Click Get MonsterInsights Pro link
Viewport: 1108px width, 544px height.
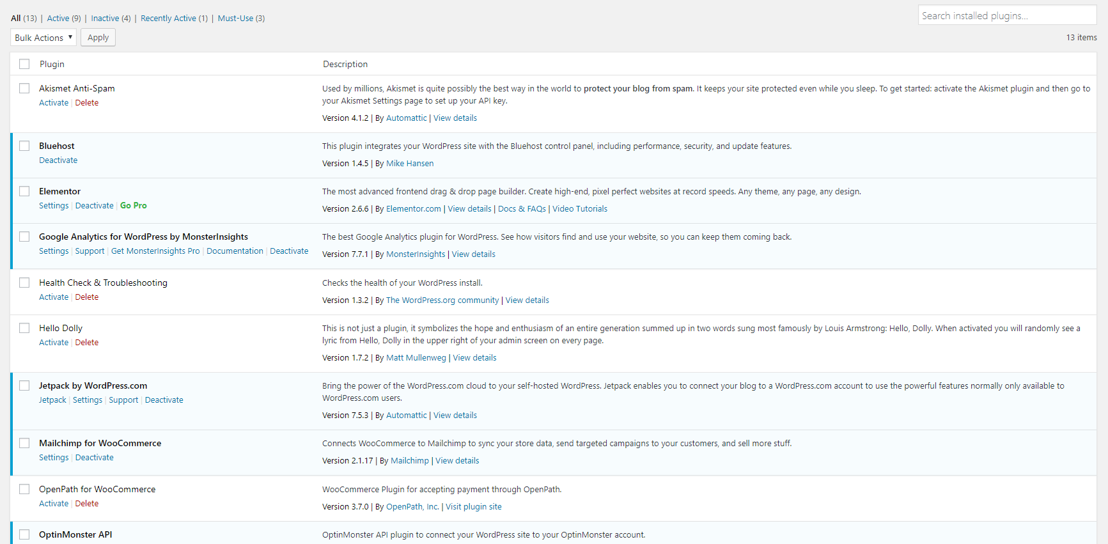pyautogui.click(x=155, y=251)
